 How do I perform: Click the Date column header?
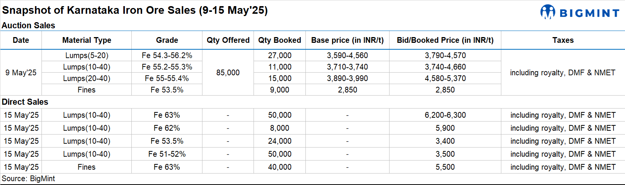(x=21, y=40)
